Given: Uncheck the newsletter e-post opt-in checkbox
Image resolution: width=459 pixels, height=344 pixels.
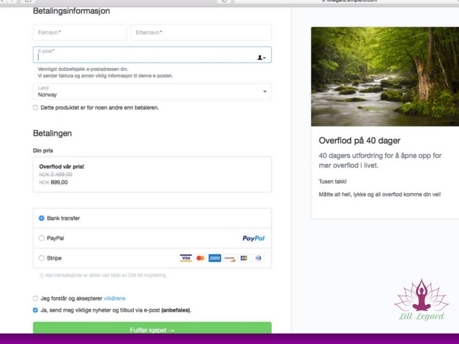Looking at the screenshot, I should point(35,310).
